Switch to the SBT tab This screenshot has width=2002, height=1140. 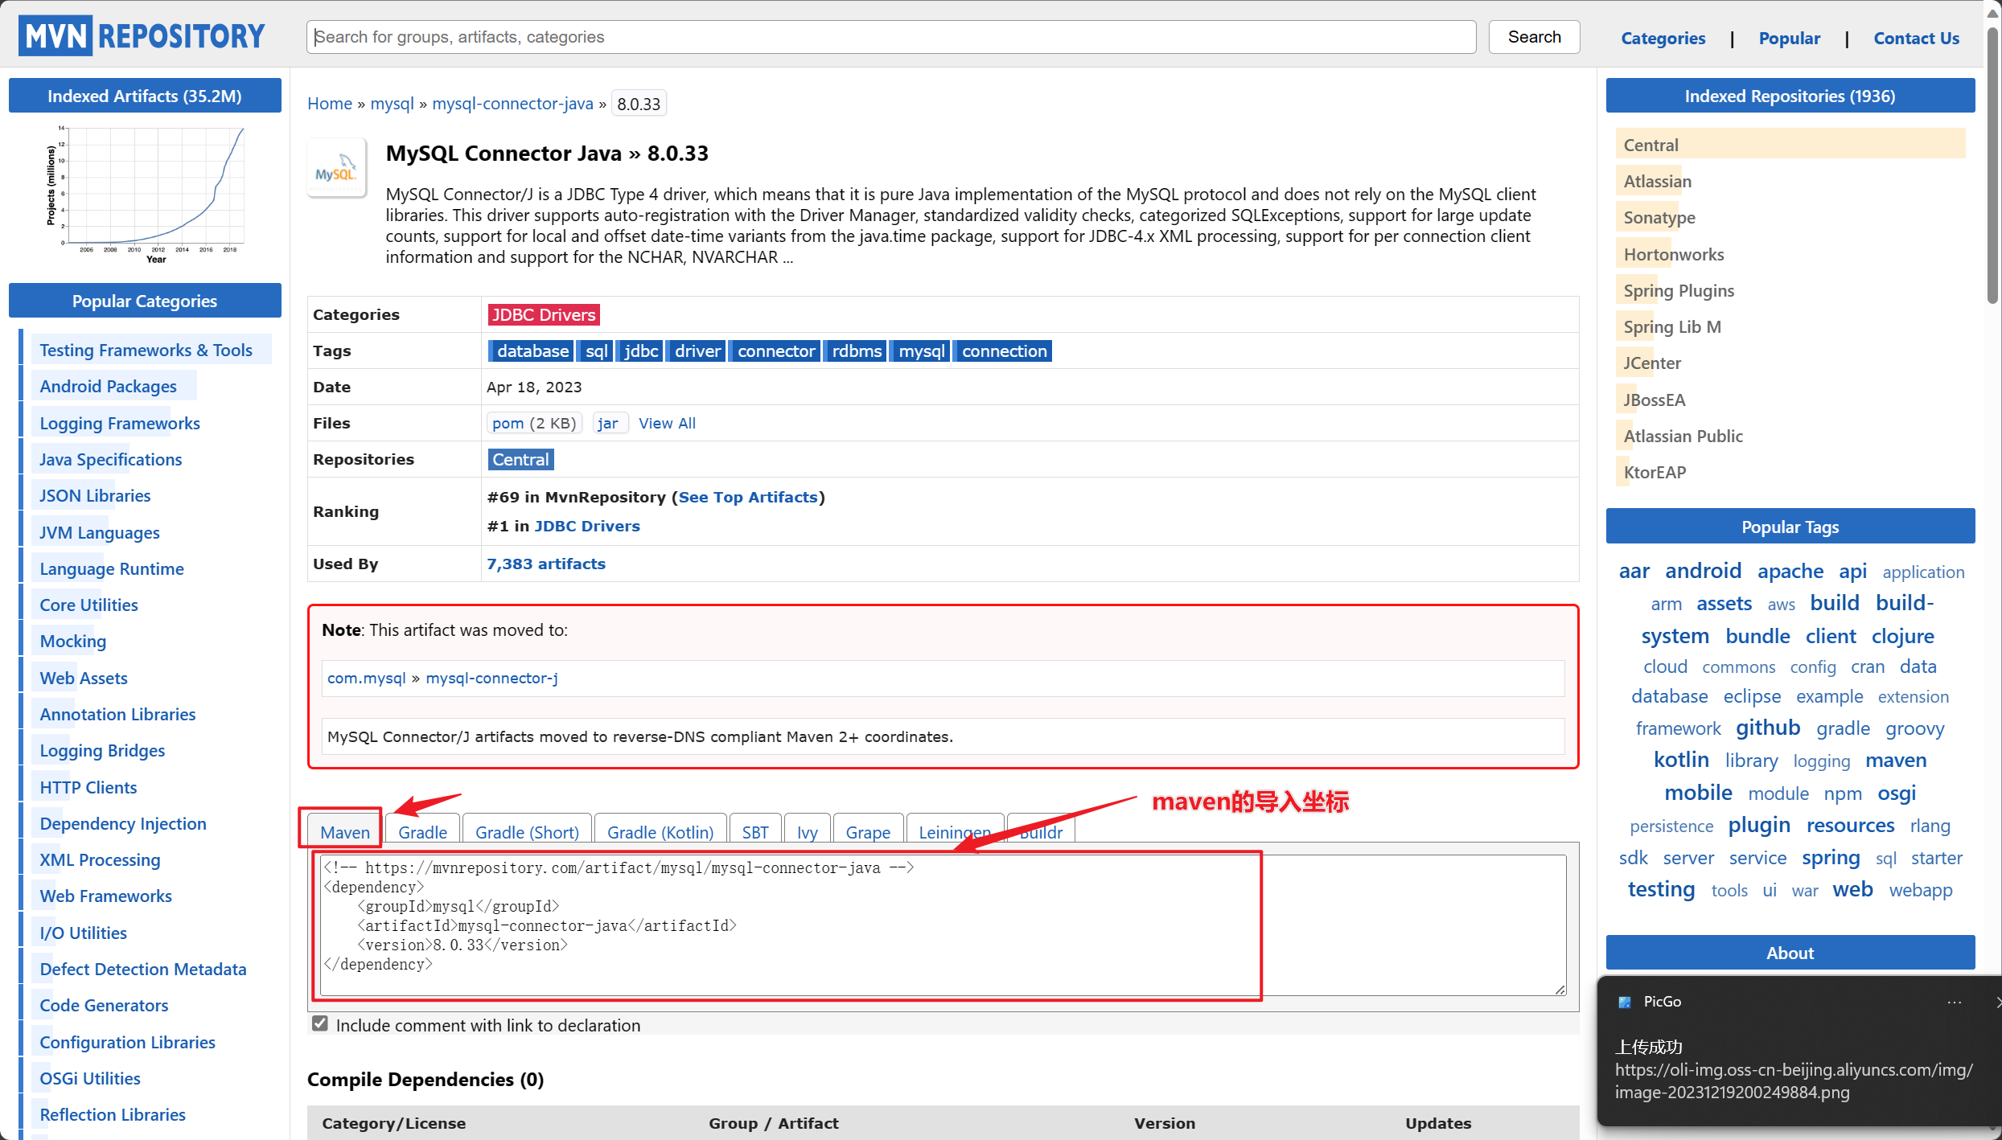[755, 832]
